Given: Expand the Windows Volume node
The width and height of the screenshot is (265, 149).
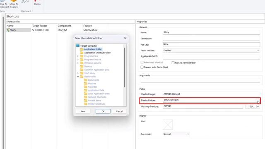Looking at the screenshot, I should [x=78, y=63].
